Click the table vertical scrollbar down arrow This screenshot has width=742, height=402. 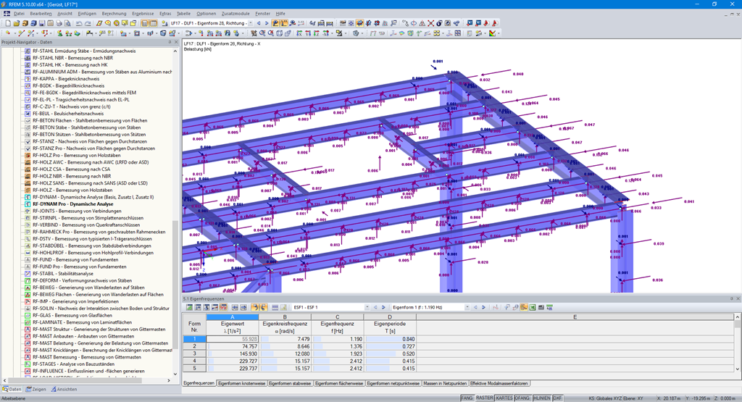[x=737, y=369]
